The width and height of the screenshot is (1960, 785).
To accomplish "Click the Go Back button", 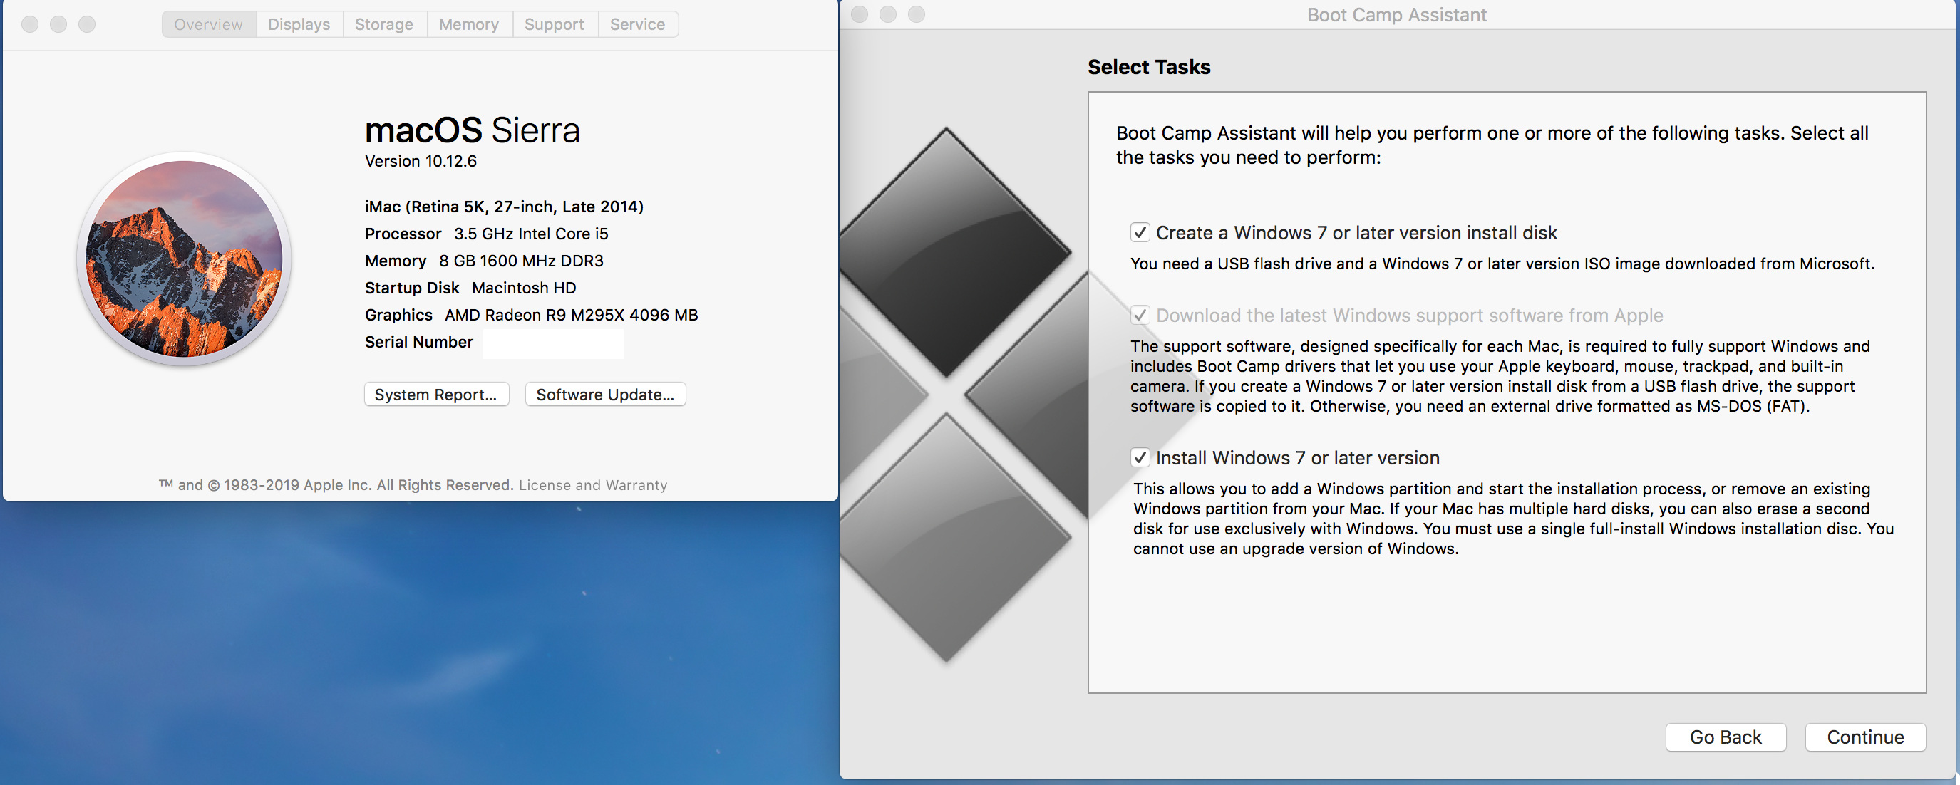I will 1725,737.
